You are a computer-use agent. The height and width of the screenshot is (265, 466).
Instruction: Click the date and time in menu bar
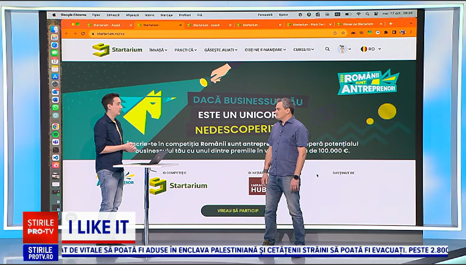click(399, 14)
